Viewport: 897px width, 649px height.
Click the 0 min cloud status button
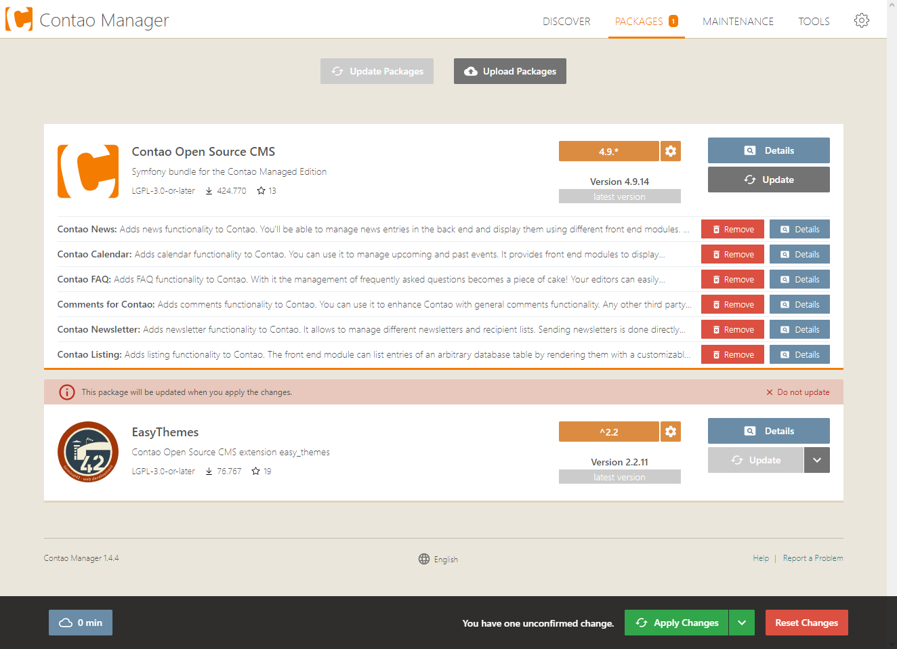tap(81, 623)
